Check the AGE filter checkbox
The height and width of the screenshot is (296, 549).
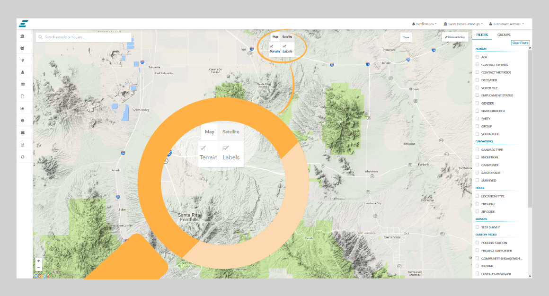point(477,57)
